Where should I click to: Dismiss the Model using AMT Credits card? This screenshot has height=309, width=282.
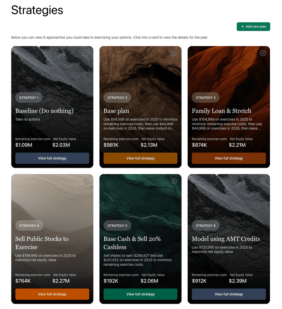263,181
